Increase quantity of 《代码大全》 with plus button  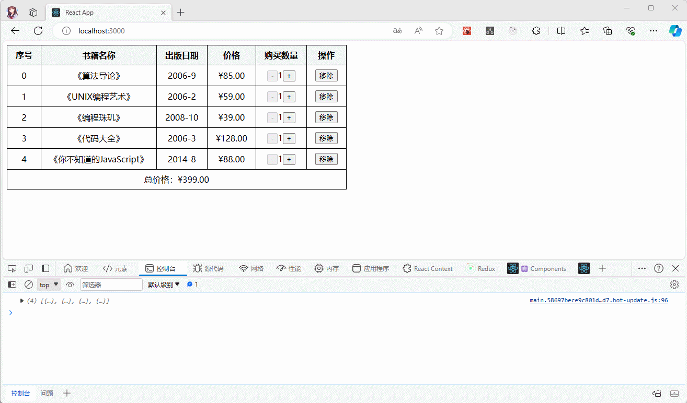pyautogui.click(x=289, y=138)
